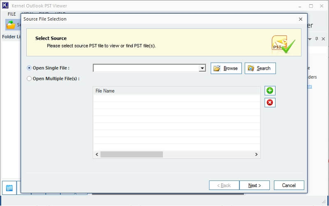
Task: Open the single file path dropdown arrow
Action: pos(202,68)
